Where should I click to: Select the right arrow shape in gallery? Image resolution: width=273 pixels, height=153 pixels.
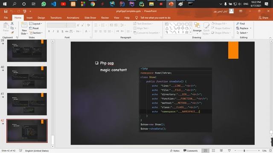[179, 28]
